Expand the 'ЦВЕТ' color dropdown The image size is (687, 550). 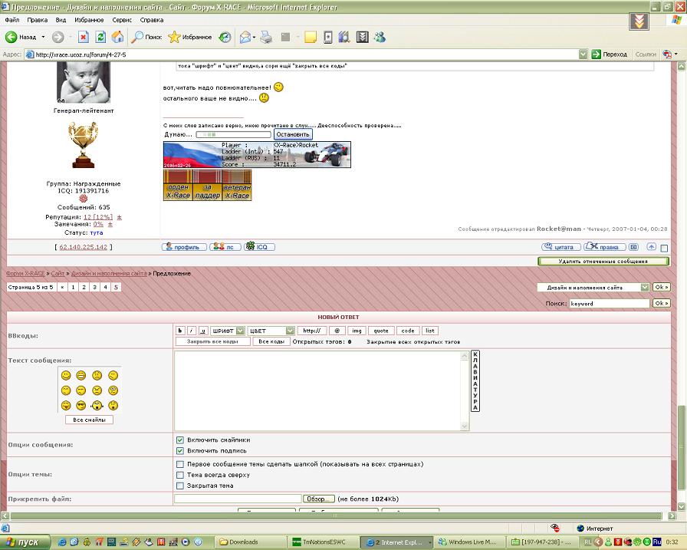point(271,331)
